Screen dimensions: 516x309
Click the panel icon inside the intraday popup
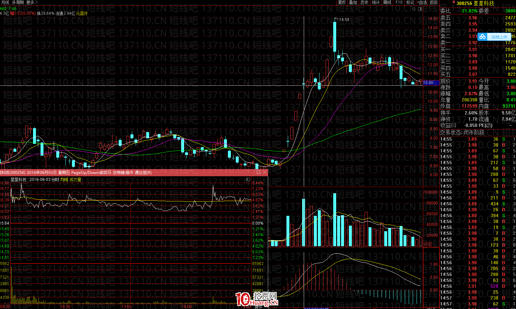pyautogui.click(x=248, y=180)
